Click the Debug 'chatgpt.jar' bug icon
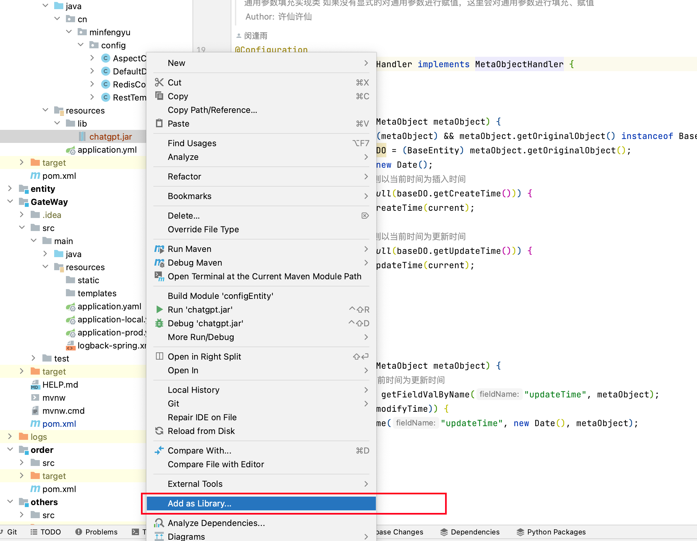Viewport: 697px width, 541px height. [x=159, y=323]
